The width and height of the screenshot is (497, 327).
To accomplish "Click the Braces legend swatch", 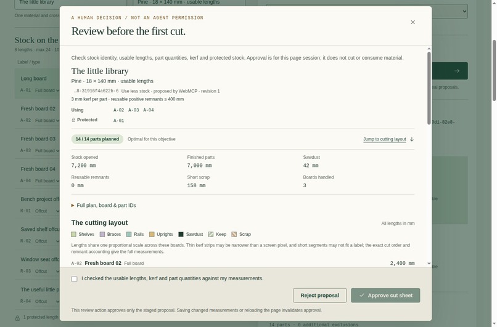I will (x=102, y=234).
